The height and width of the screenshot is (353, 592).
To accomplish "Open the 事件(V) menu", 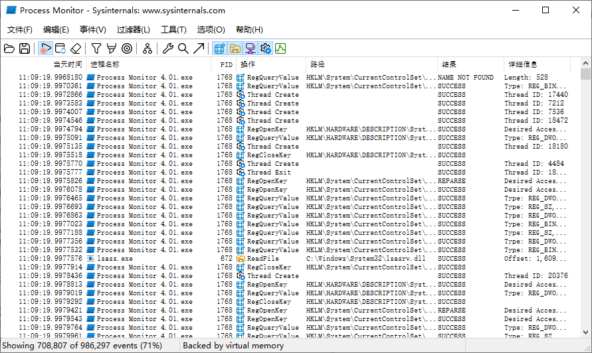I will [x=92, y=29].
